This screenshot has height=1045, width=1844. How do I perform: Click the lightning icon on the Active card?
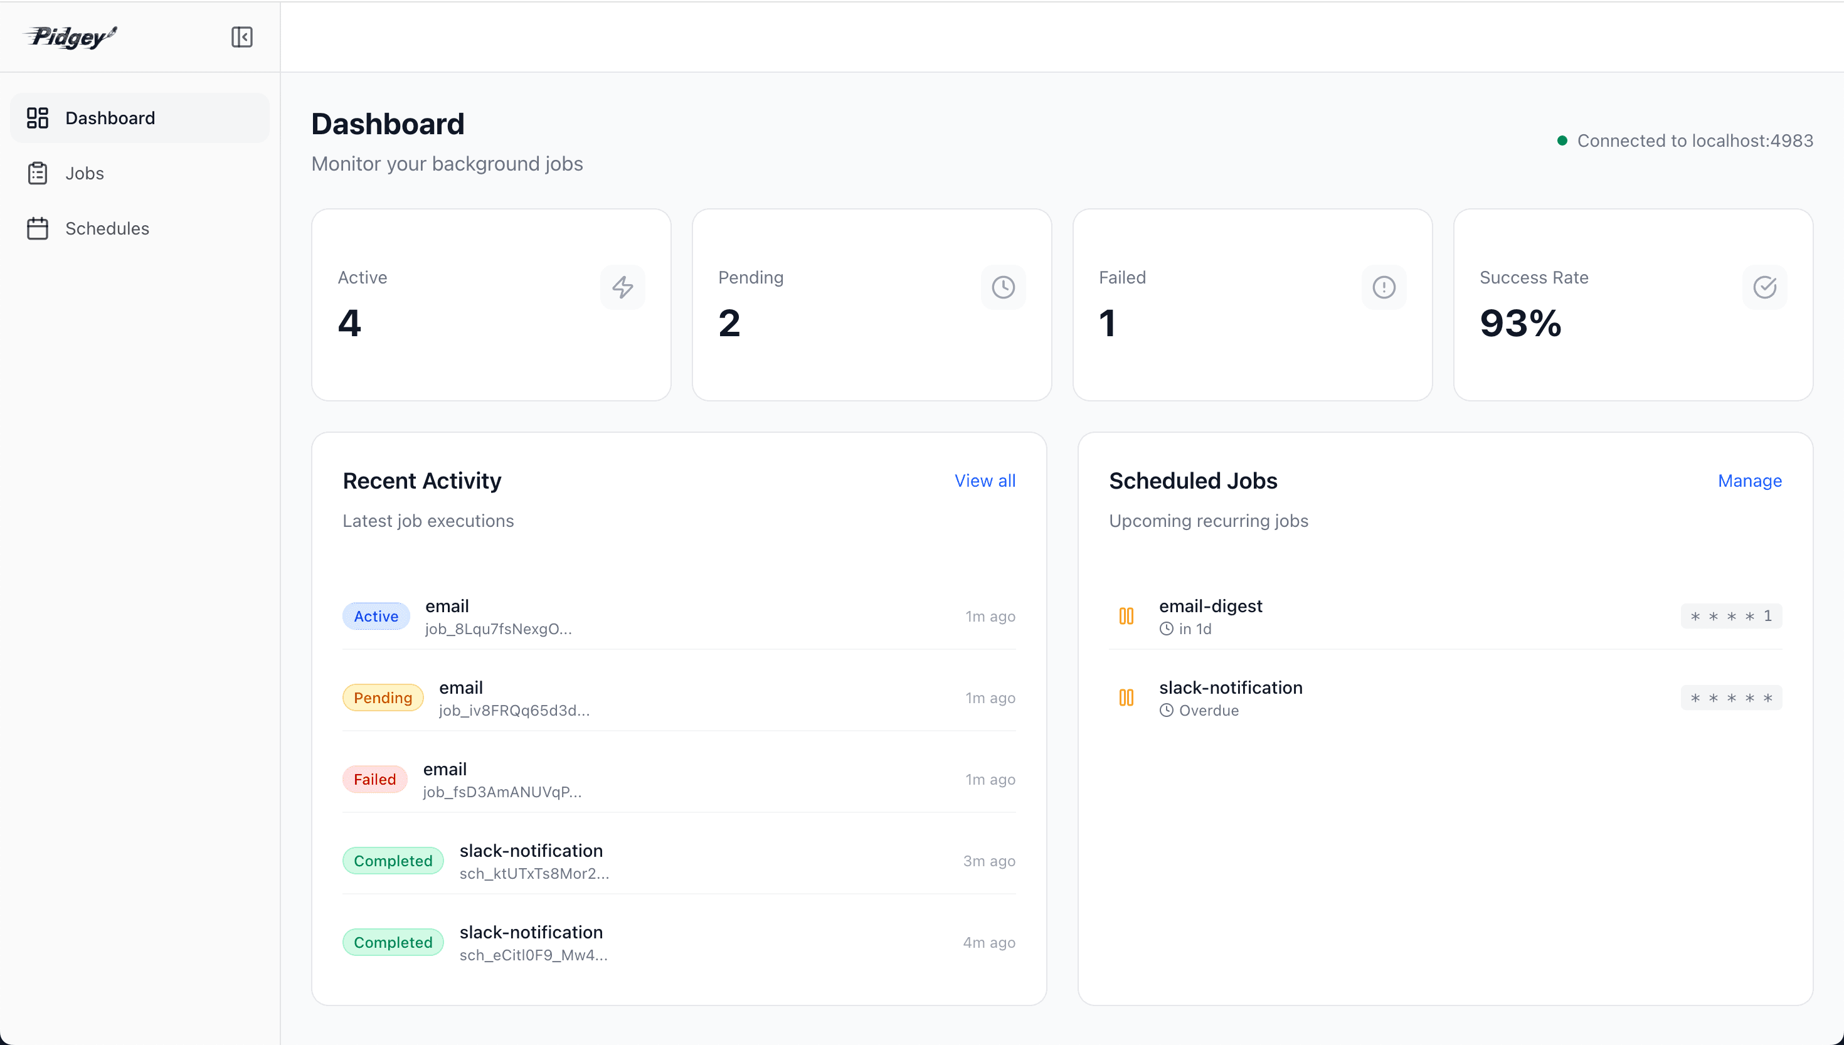(x=622, y=287)
